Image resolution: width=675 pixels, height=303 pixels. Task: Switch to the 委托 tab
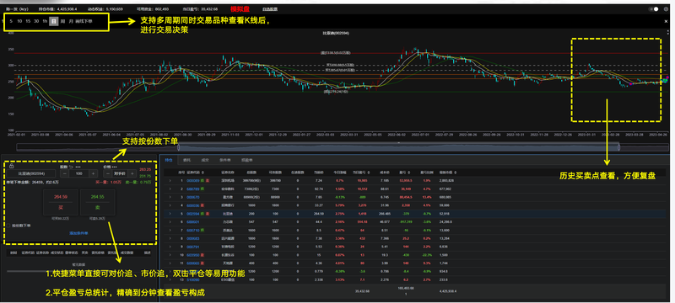(186, 160)
